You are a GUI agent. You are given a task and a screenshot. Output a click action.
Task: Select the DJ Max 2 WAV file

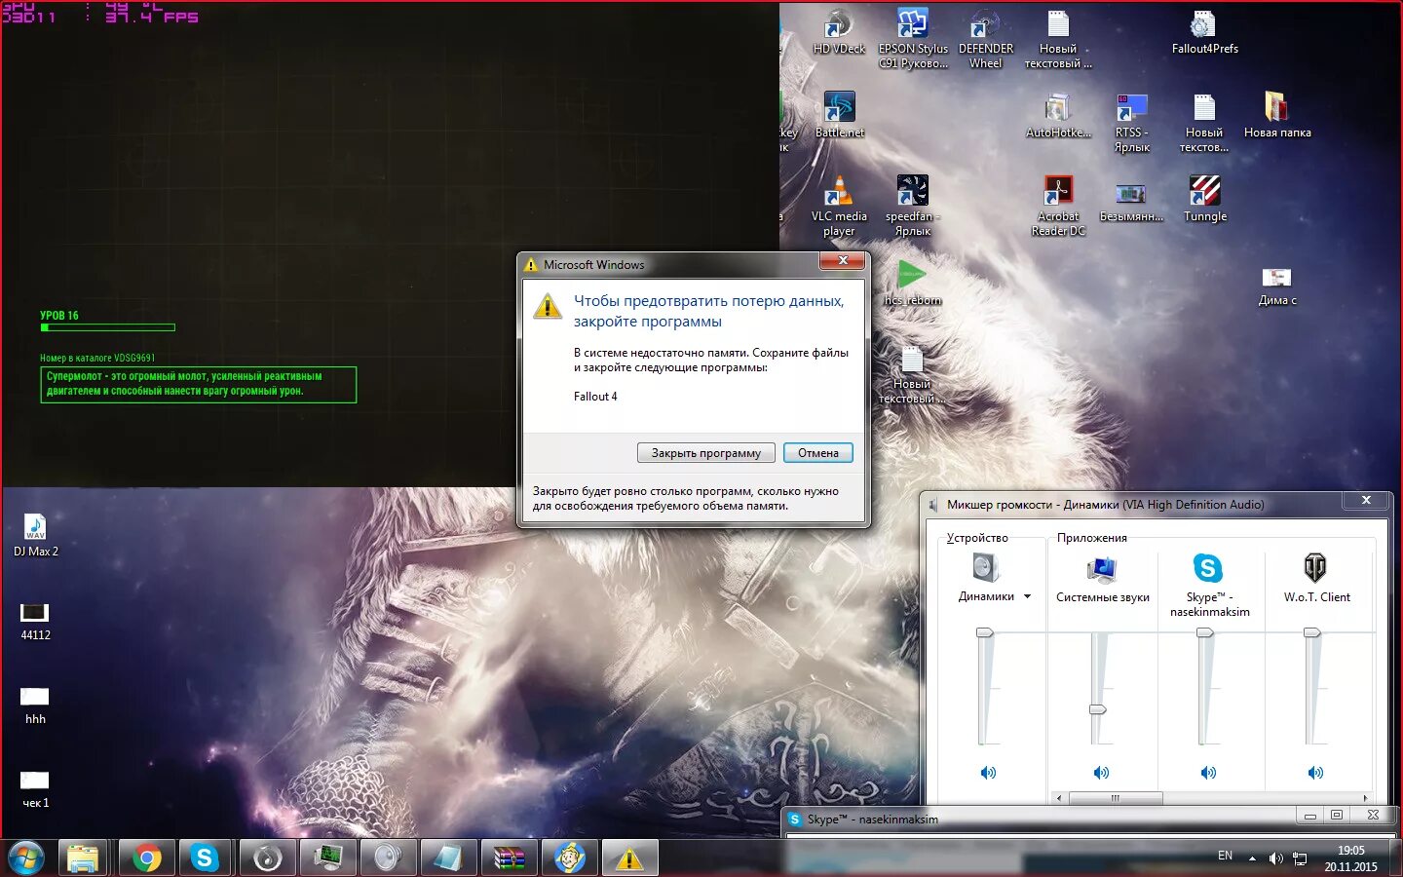tap(36, 534)
